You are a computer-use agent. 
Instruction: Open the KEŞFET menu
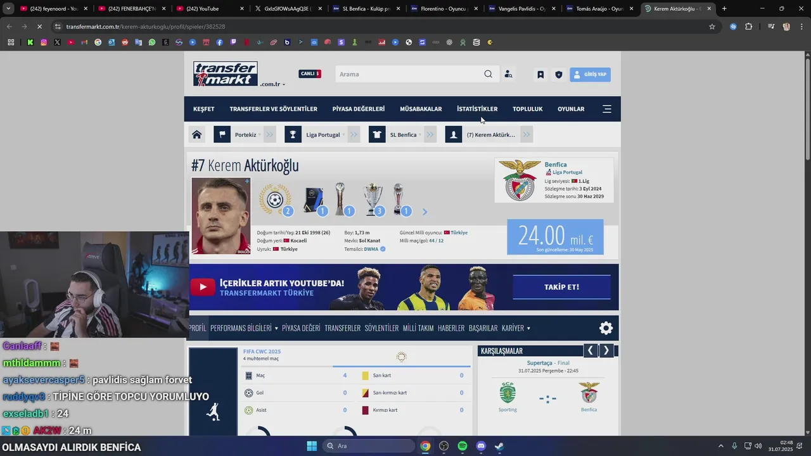[204, 109]
